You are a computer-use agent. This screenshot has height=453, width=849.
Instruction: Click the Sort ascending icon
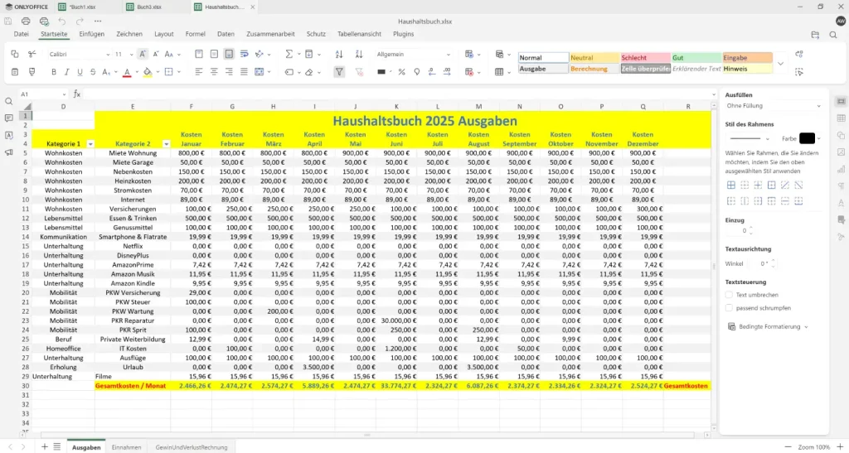tap(339, 54)
